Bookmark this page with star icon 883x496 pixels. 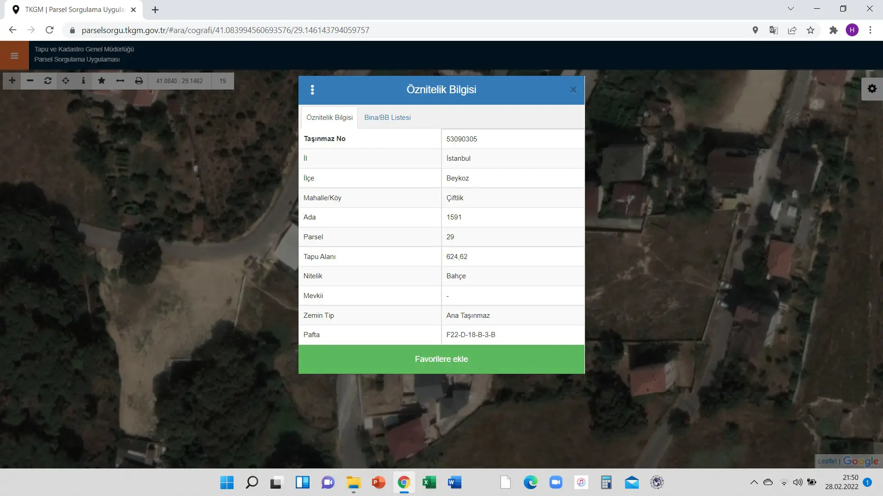810,30
